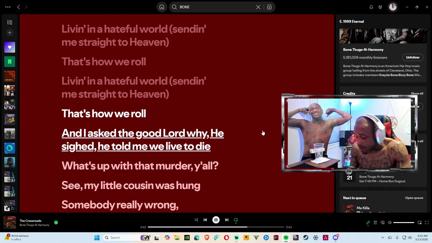Open the Browse icon in the search bar
432x243 pixels.
click(x=269, y=7)
